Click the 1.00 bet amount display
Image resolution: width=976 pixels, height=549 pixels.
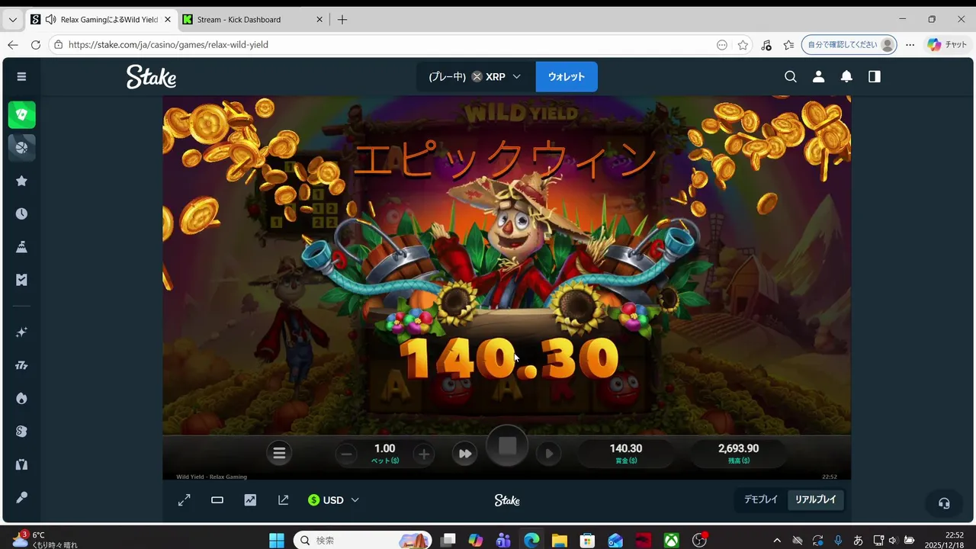click(384, 453)
